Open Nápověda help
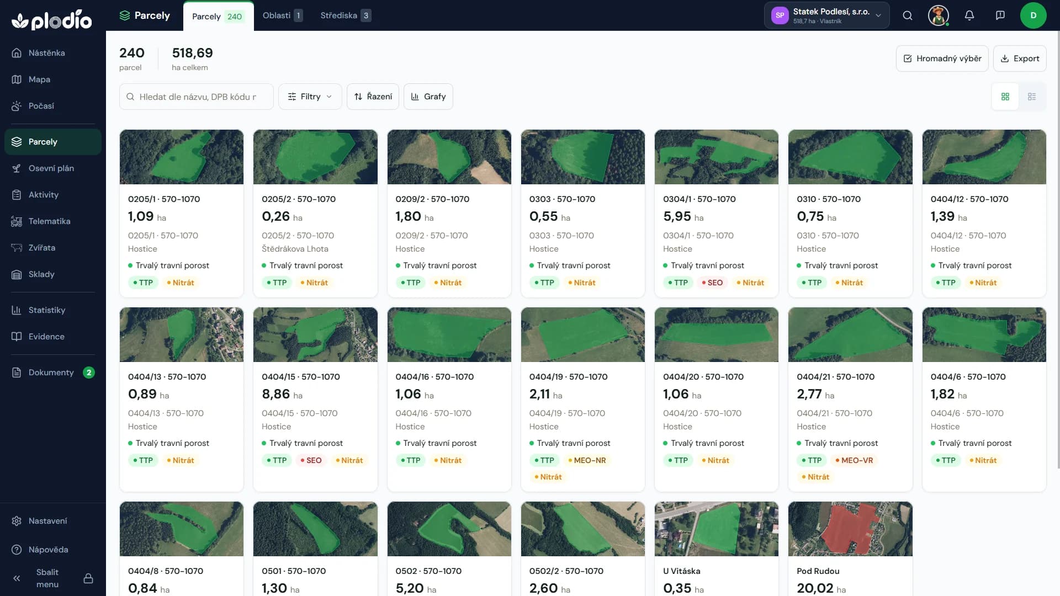1060x596 pixels. click(x=53, y=550)
